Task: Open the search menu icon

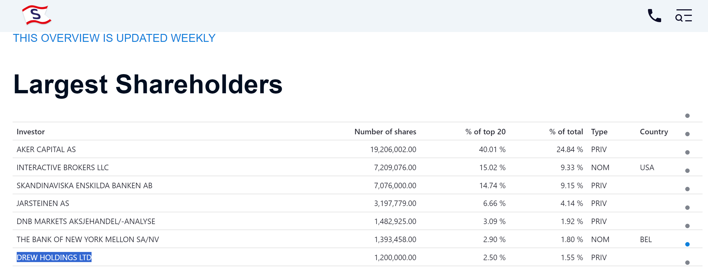Action: [x=684, y=15]
